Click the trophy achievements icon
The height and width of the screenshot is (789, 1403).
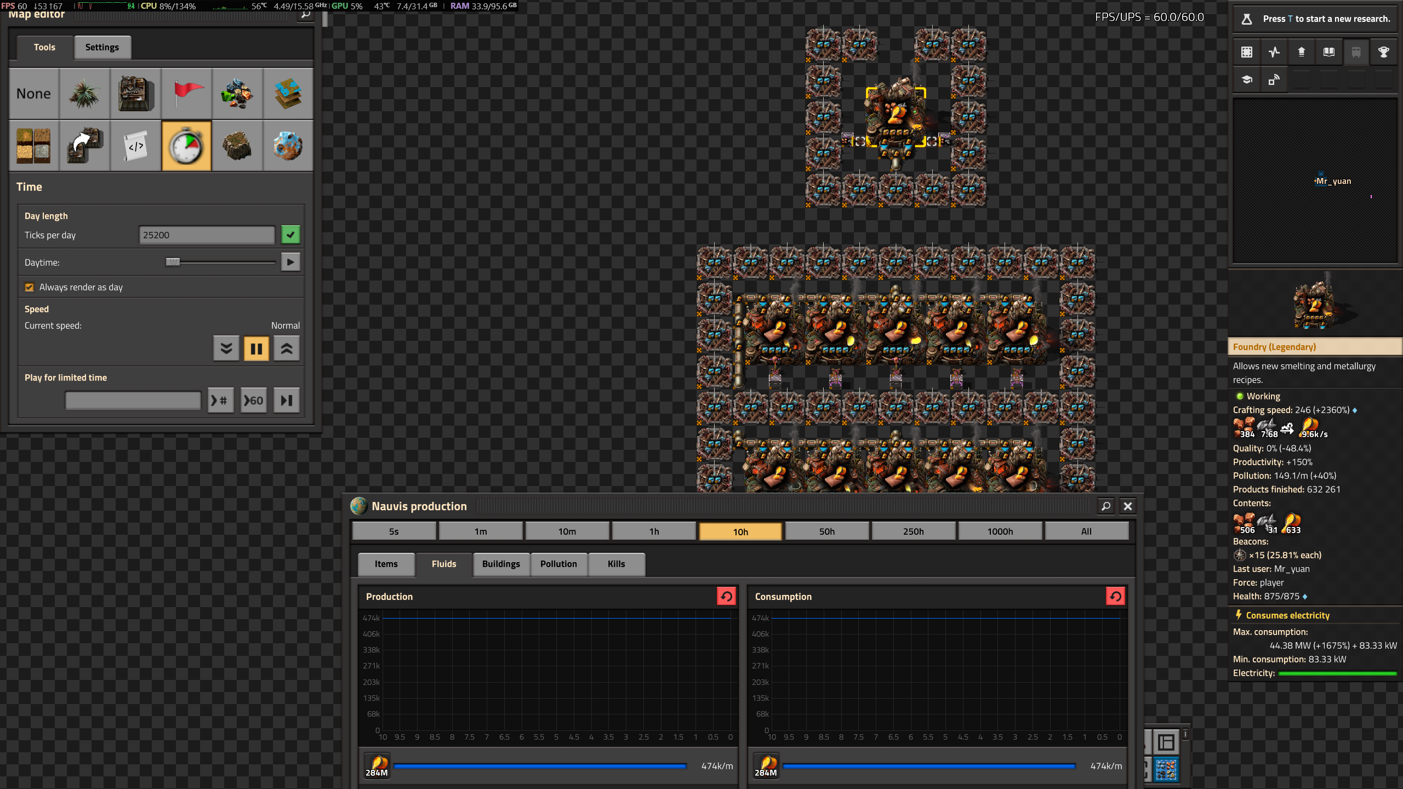click(1383, 52)
